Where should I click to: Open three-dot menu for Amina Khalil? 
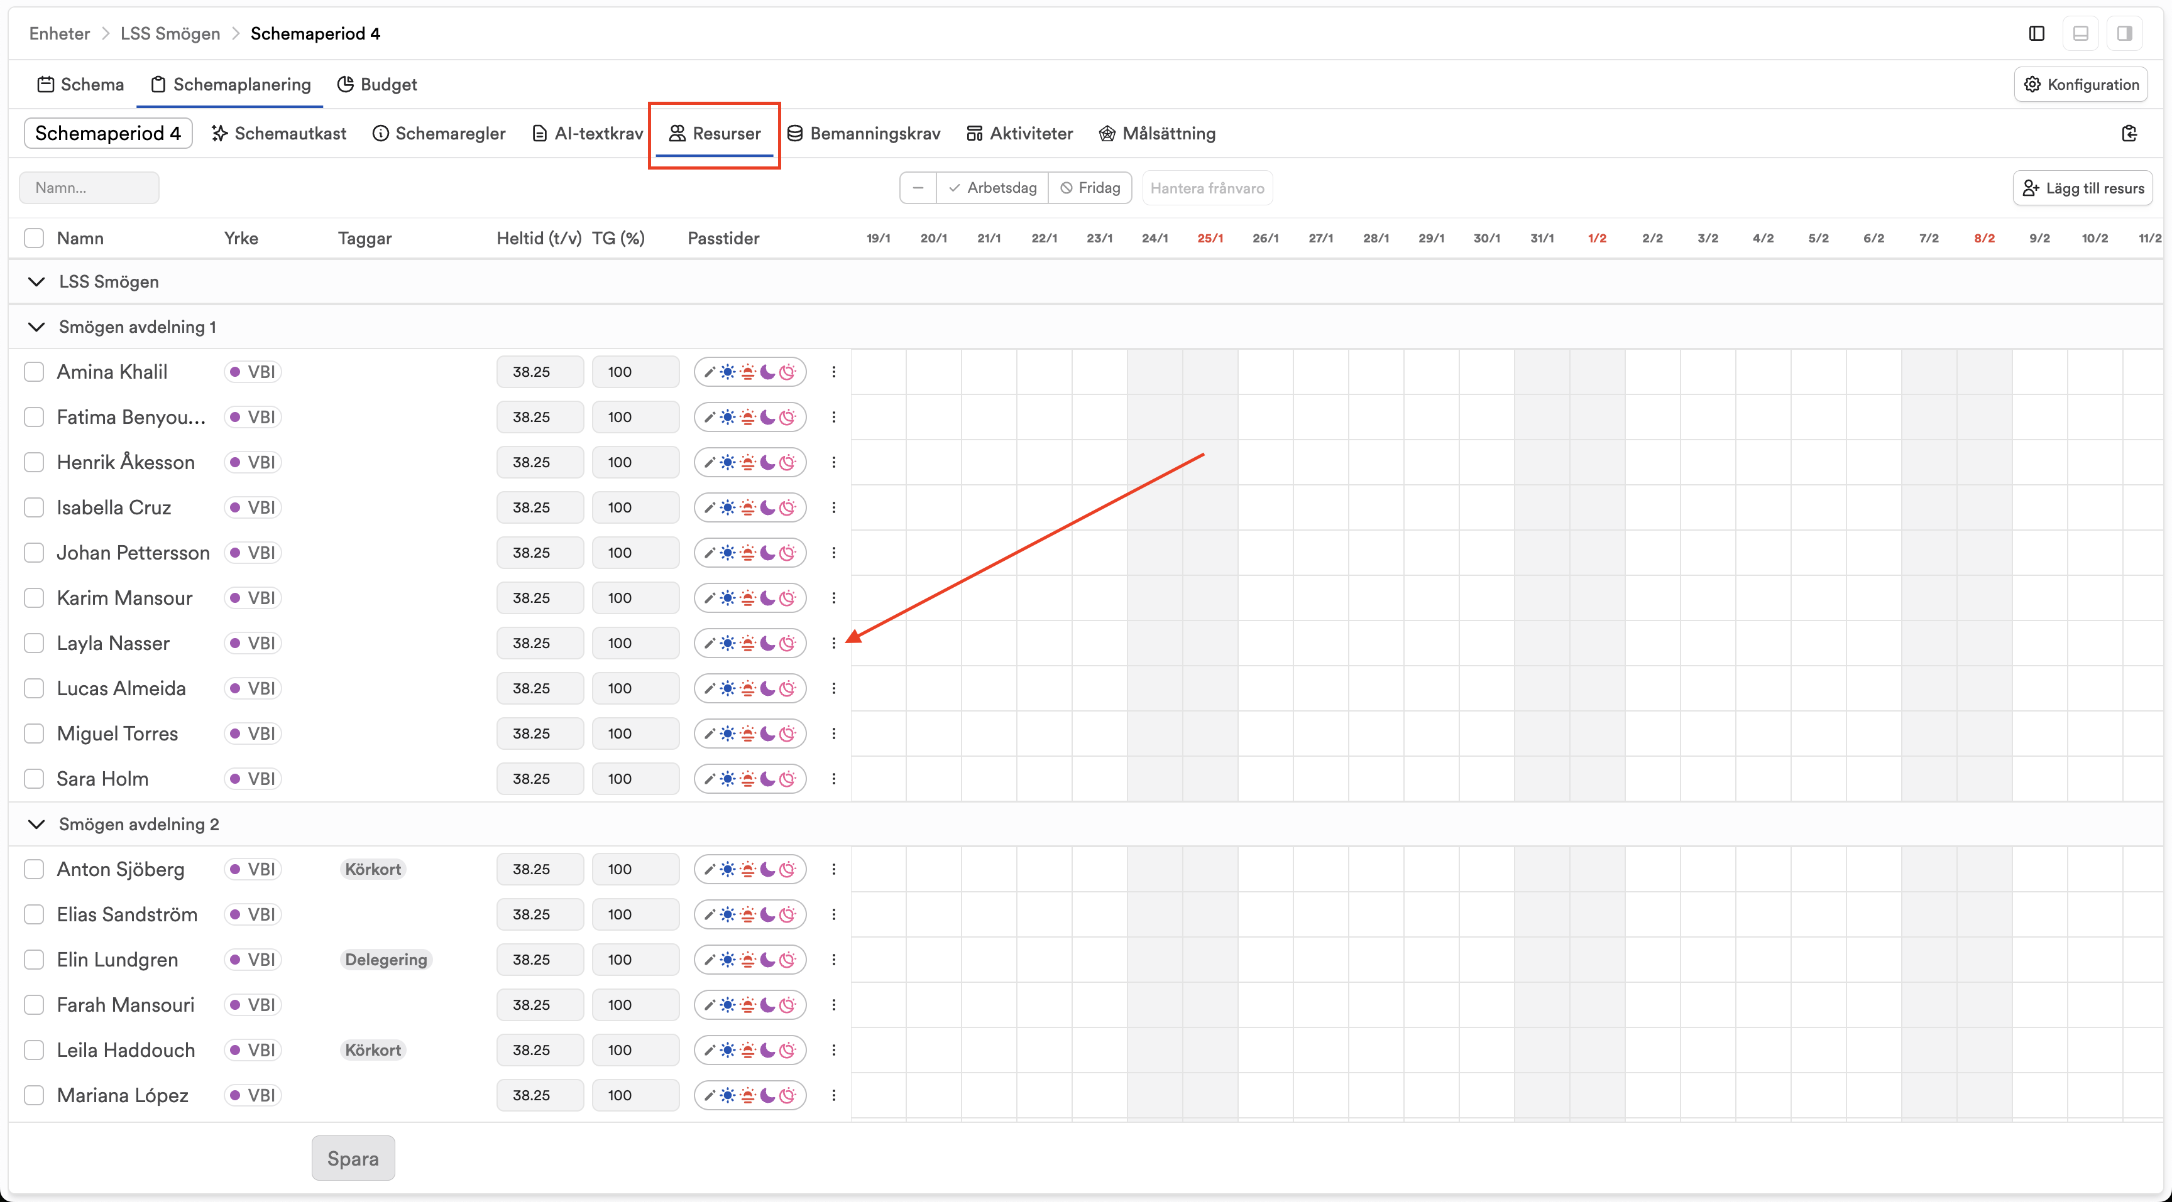click(x=834, y=372)
